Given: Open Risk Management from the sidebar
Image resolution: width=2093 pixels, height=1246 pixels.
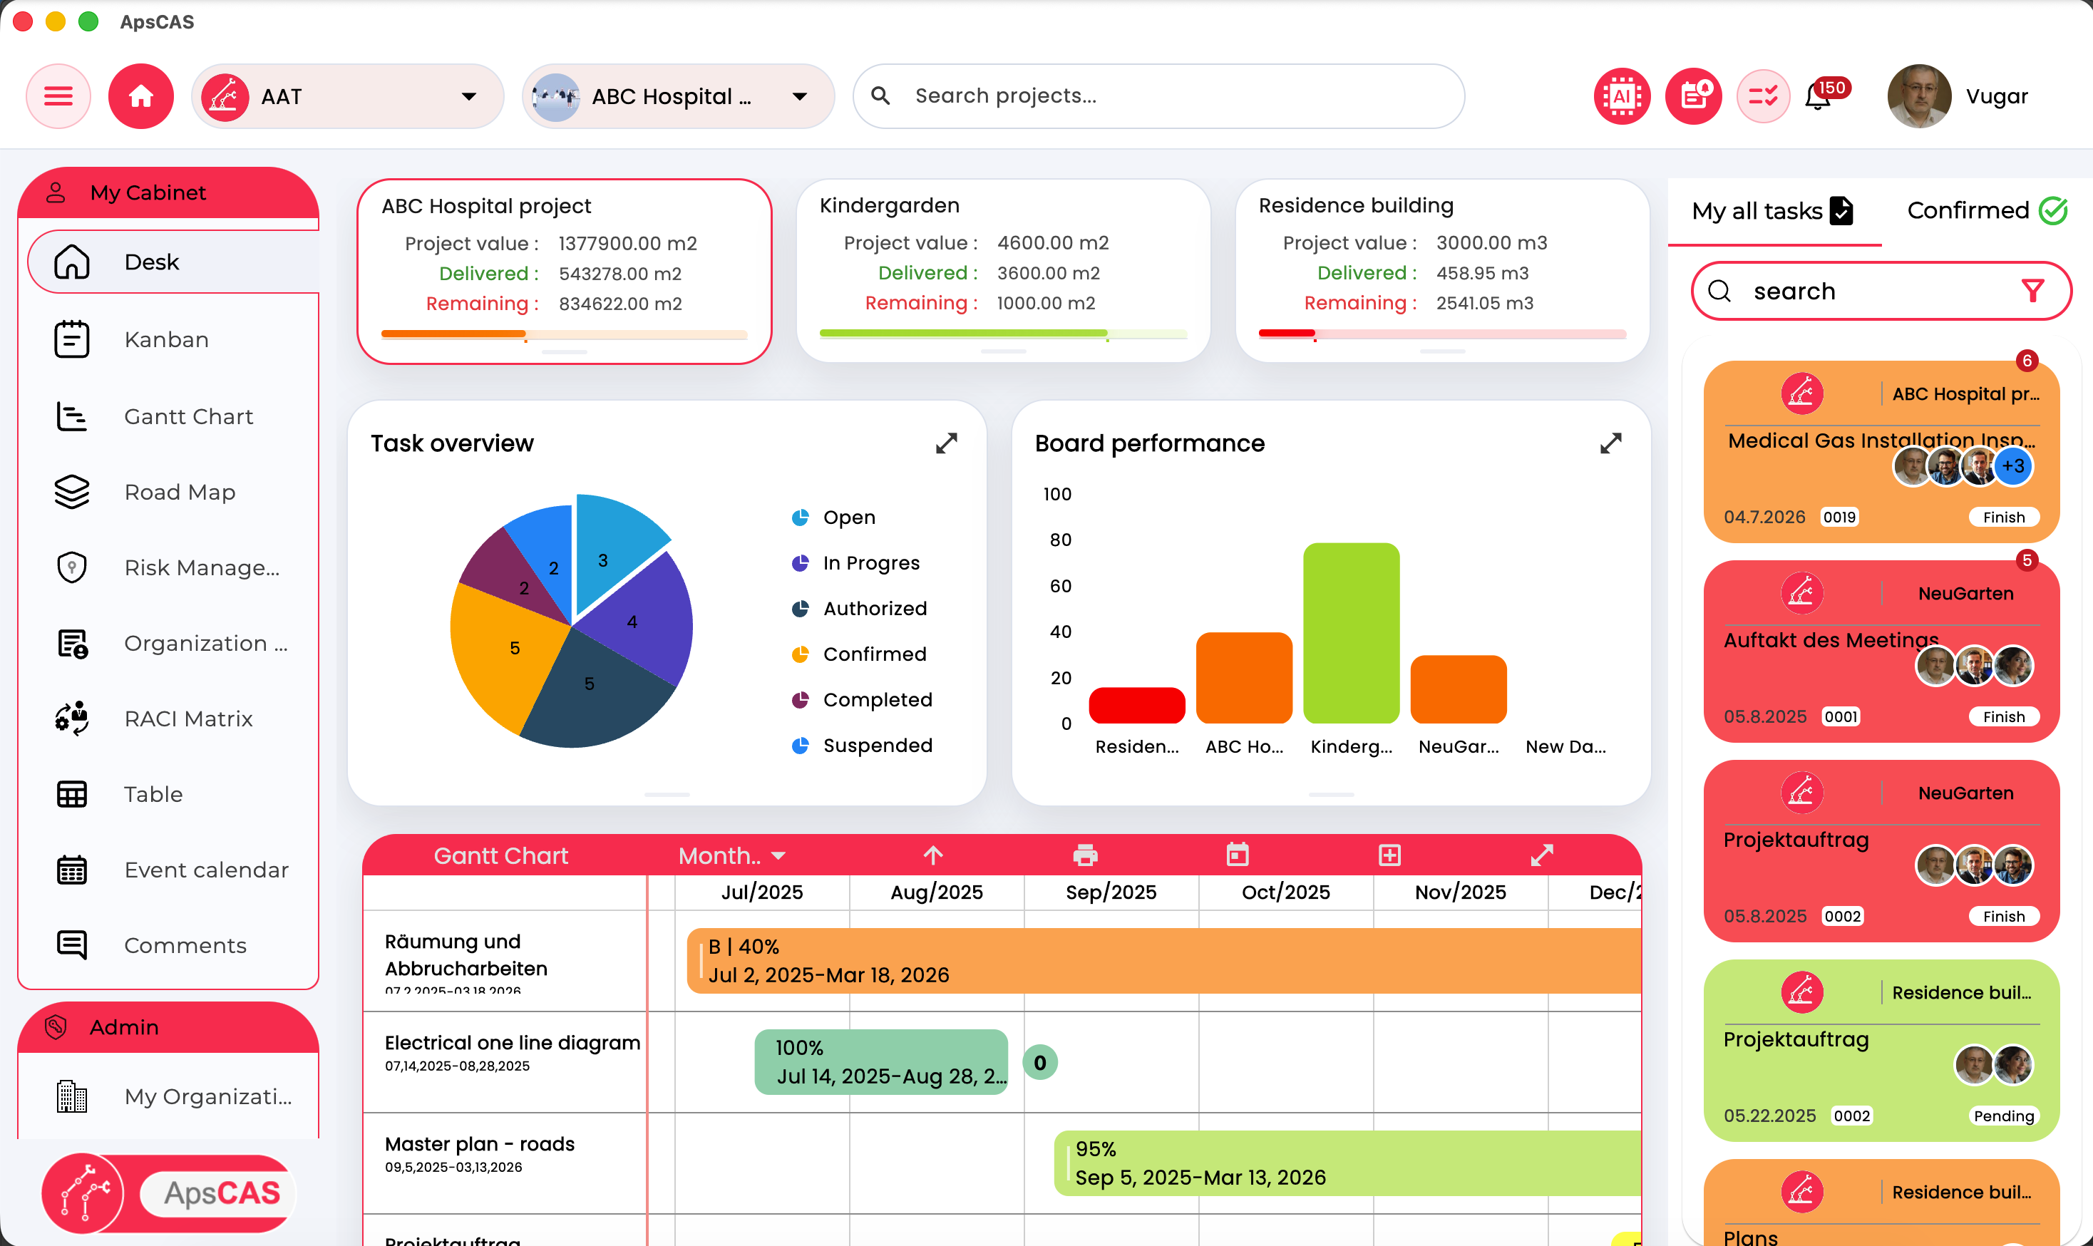Looking at the screenshot, I should click(72, 567).
